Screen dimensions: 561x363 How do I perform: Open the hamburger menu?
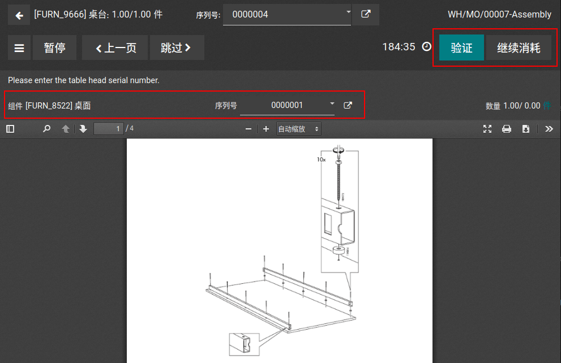tap(19, 48)
